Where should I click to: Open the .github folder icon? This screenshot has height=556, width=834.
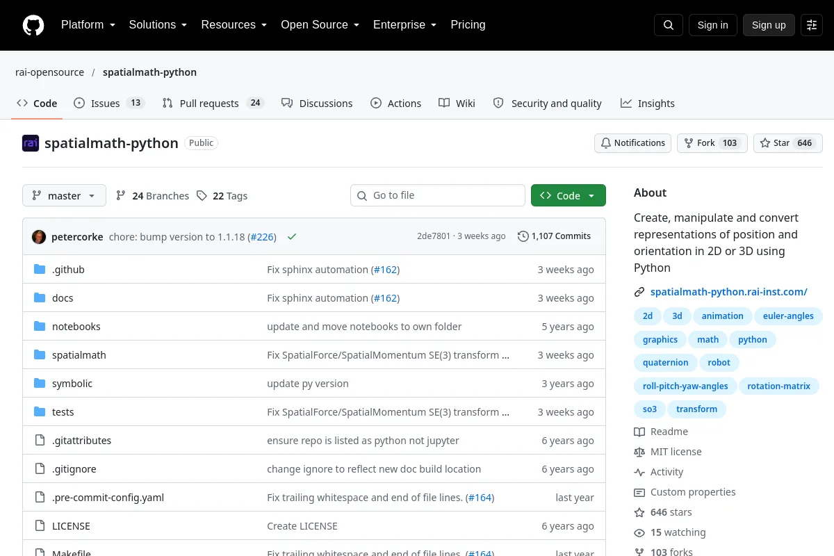pos(40,270)
